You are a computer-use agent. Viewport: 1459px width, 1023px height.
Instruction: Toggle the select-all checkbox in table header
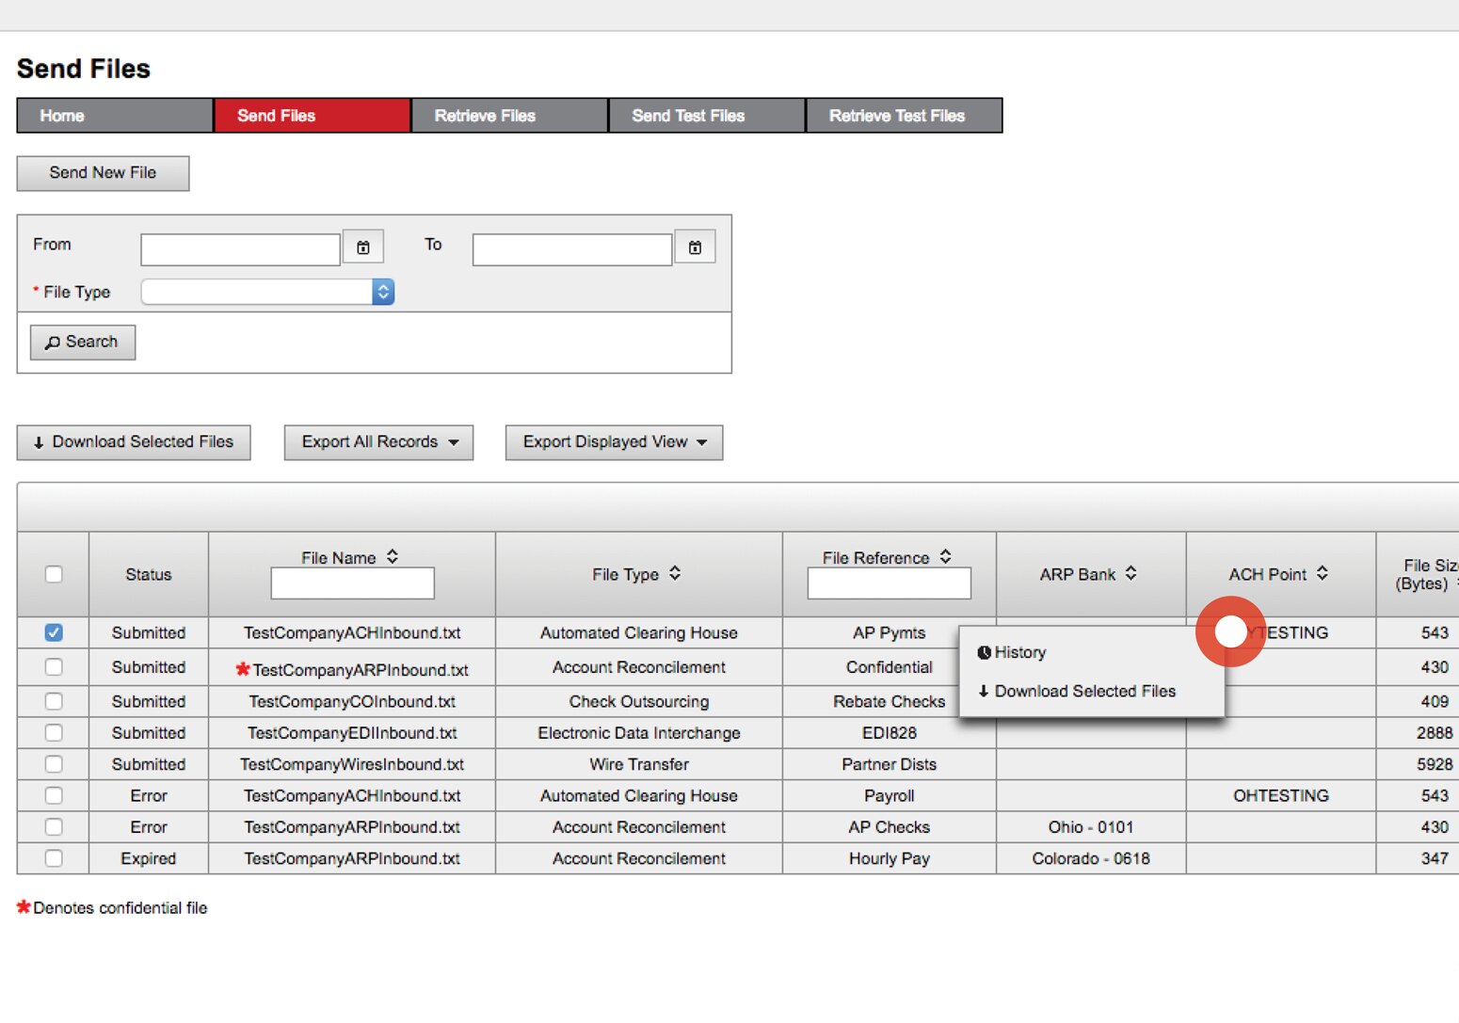54,574
